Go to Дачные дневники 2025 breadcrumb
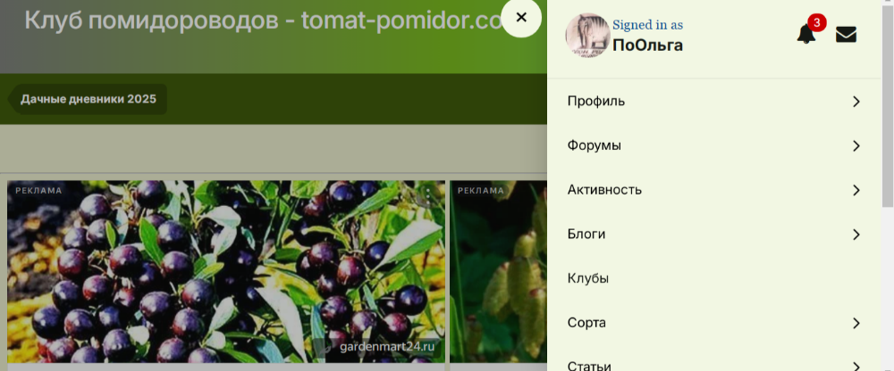 (x=89, y=99)
